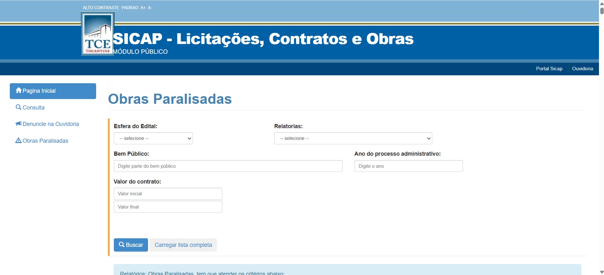Switch to PADRAO contrast
Viewport: 604px width, 275px height.
tap(130, 8)
